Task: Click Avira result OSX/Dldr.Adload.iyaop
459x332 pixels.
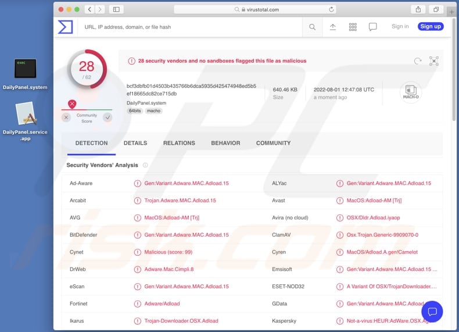Action: (373, 217)
